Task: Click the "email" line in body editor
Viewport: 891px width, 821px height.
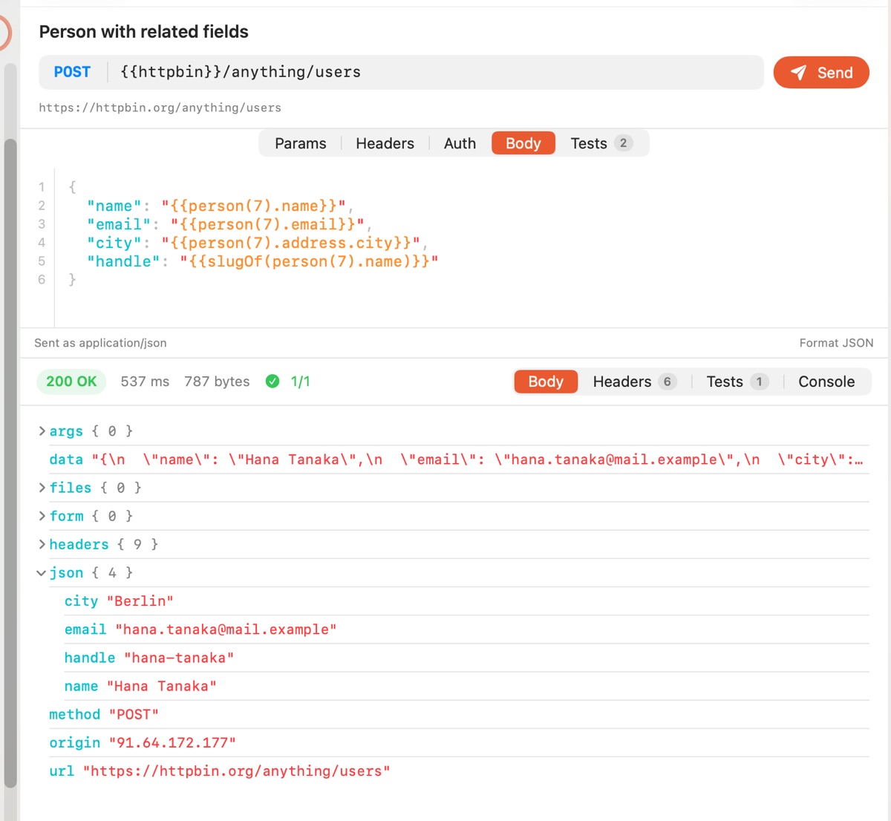Action: [229, 224]
